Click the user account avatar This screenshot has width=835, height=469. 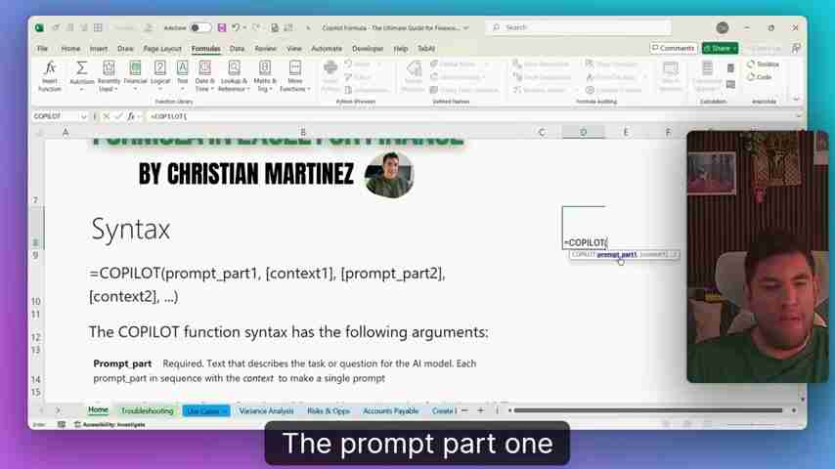tap(723, 27)
